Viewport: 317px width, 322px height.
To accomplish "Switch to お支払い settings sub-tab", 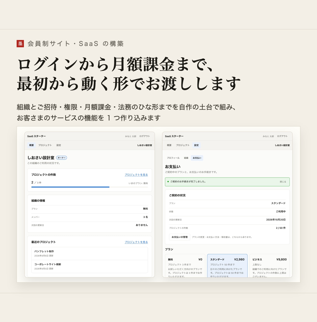I will [x=197, y=158].
